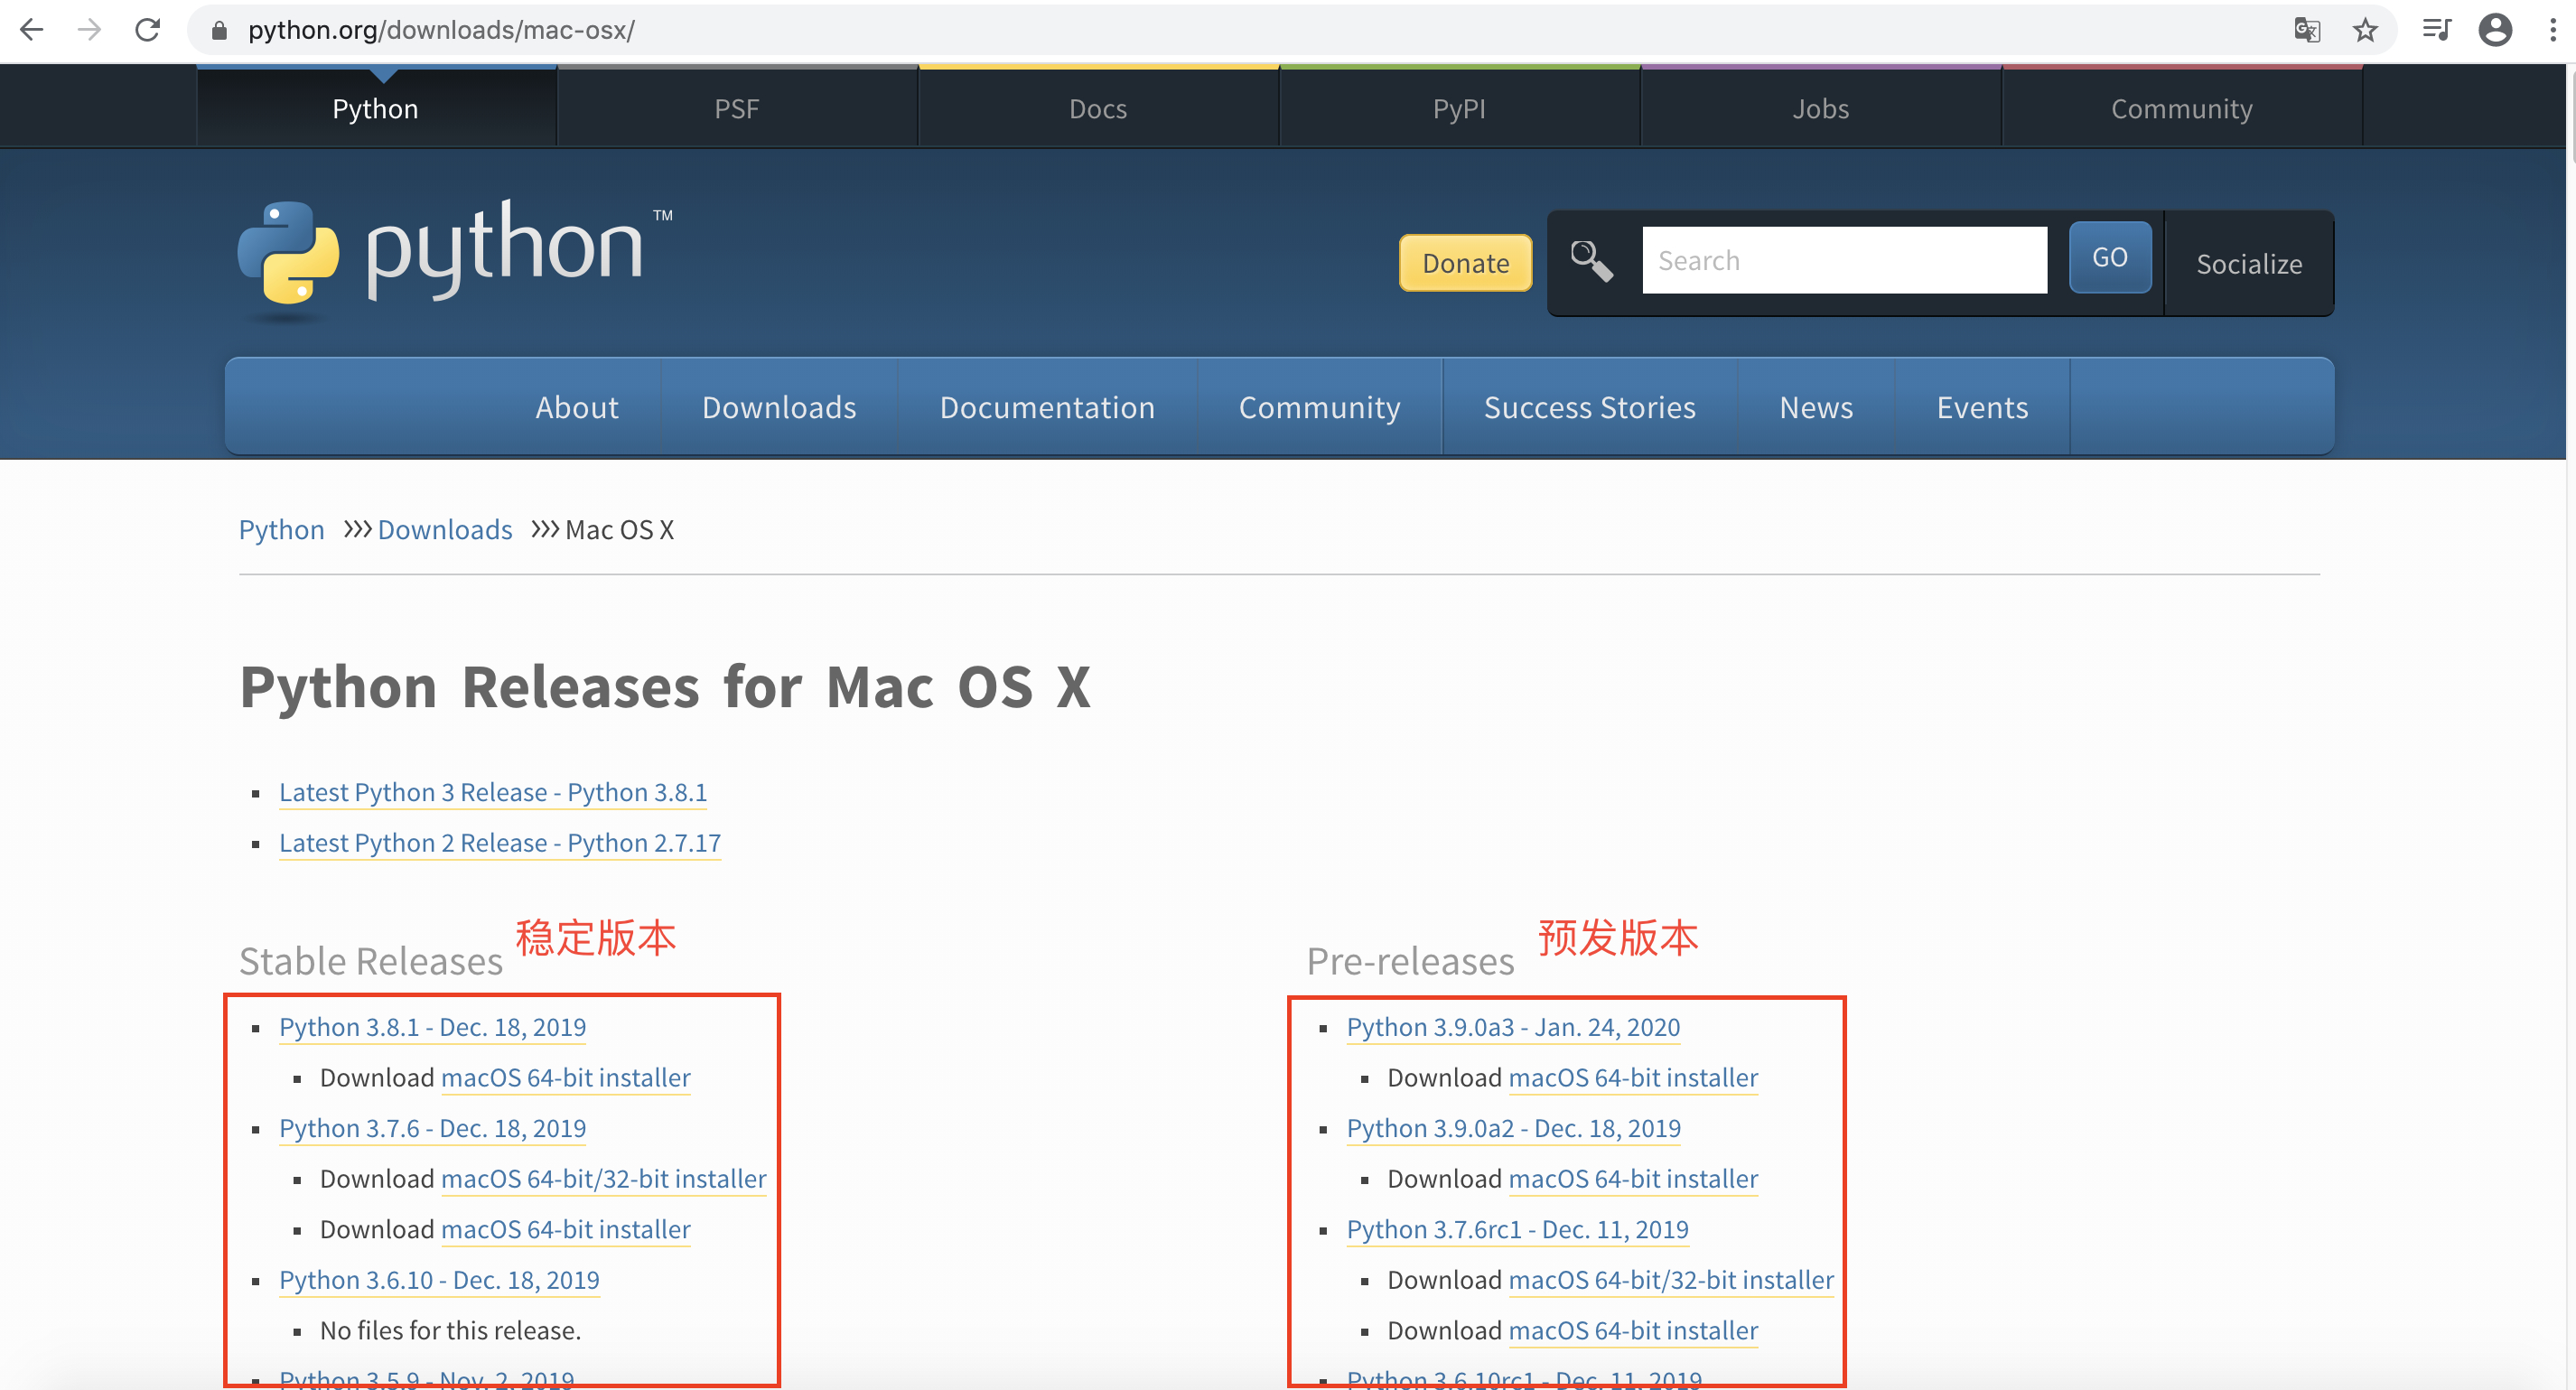Open Latest Python 2 Release - Python 2.7.17
The height and width of the screenshot is (1390, 2576).
click(x=500, y=843)
